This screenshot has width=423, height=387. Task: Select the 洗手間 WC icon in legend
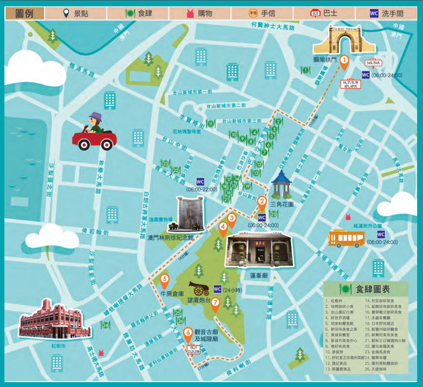(374, 13)
